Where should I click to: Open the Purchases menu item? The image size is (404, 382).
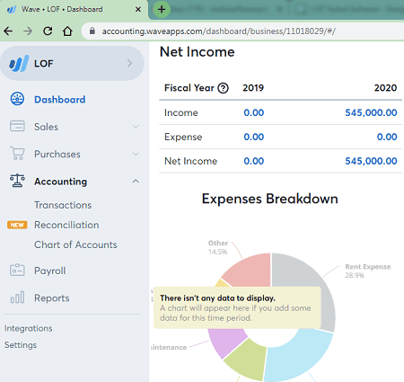point(57,154)
